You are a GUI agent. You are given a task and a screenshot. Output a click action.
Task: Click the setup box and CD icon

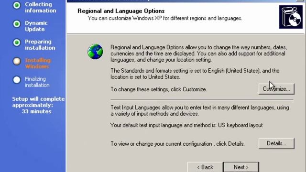tap(291, 17)
